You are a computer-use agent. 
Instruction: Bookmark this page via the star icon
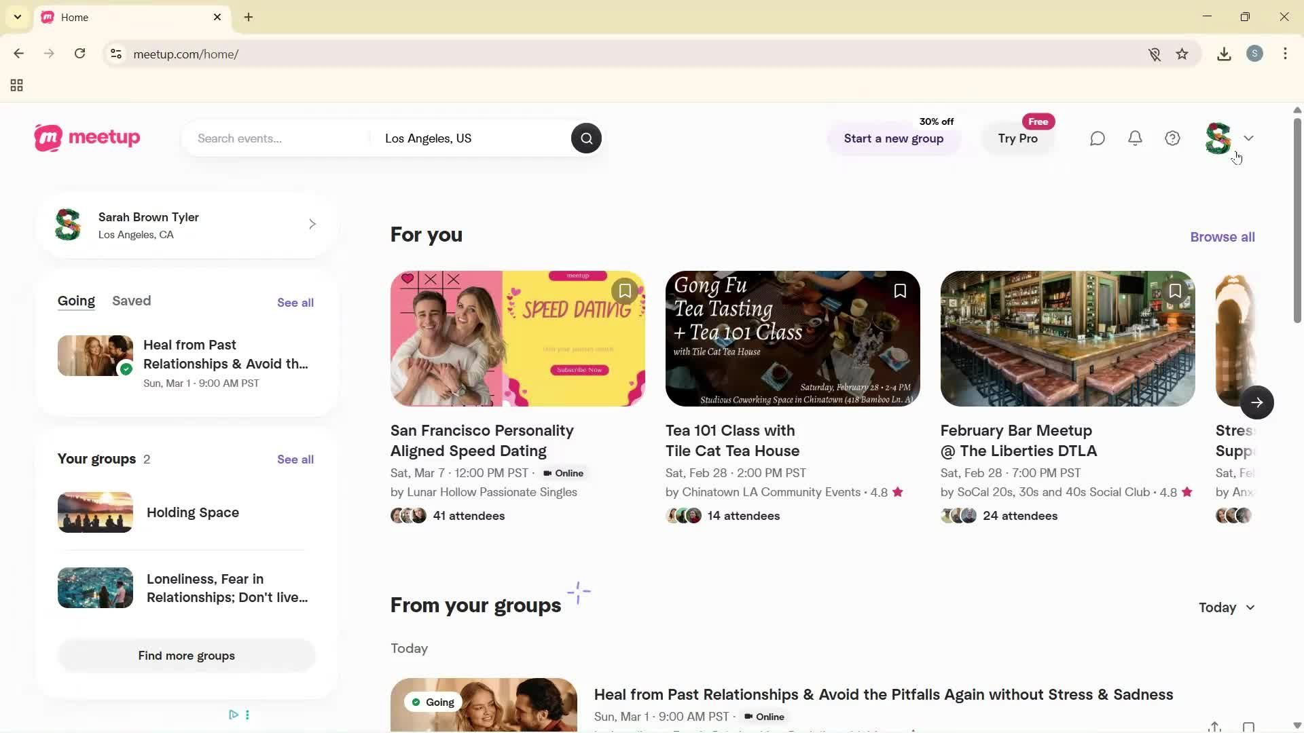[1182, 54]
